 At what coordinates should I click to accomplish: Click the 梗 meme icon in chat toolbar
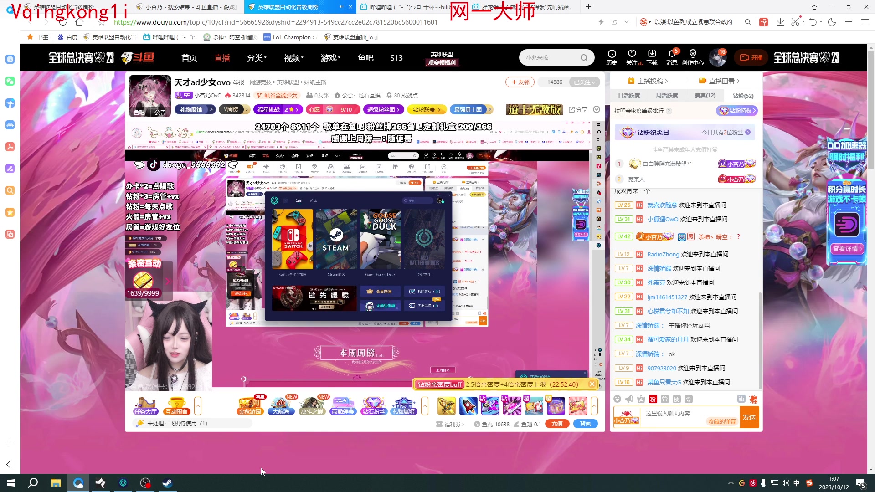pos(677,399)
